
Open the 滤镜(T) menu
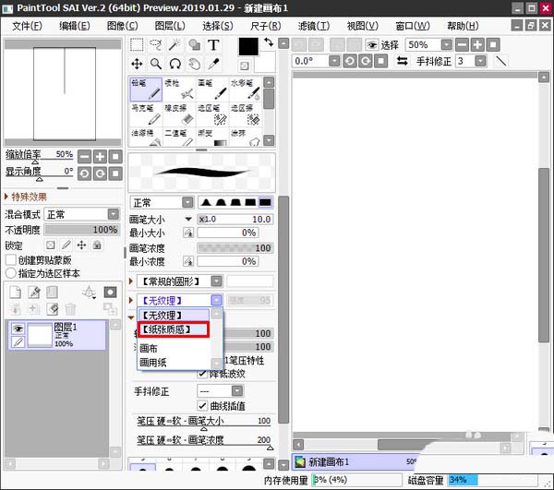point(314,26)
